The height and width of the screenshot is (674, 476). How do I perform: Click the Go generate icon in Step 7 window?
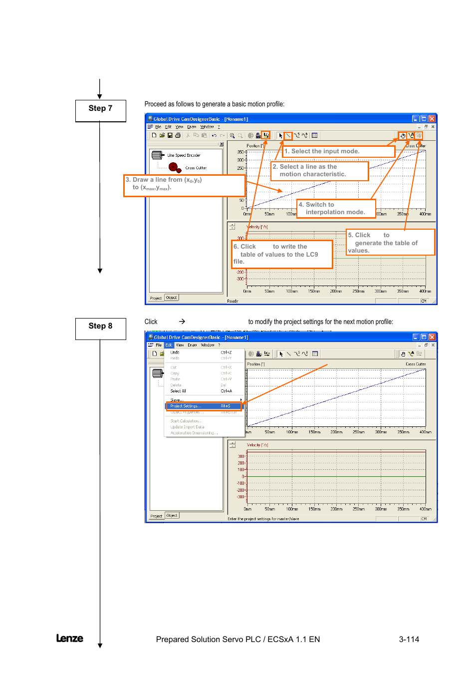(419, 135)
